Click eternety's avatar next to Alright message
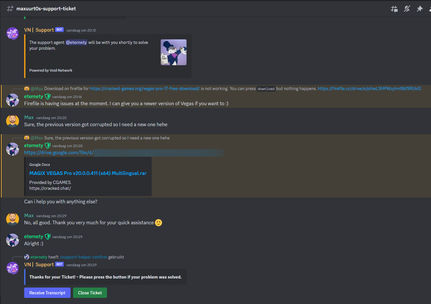 (13, 240)
